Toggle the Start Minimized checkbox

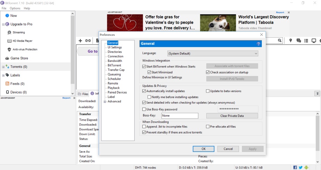click(149, 72)
